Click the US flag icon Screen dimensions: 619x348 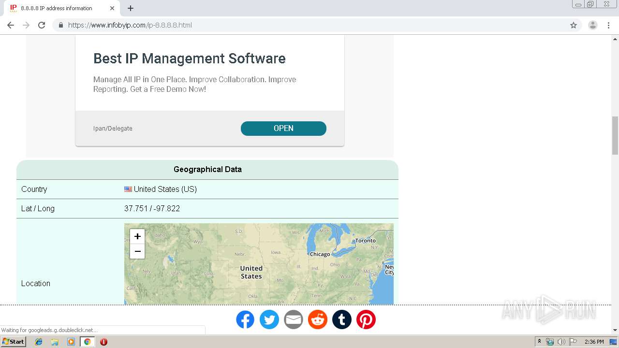[x=128, y=189]
